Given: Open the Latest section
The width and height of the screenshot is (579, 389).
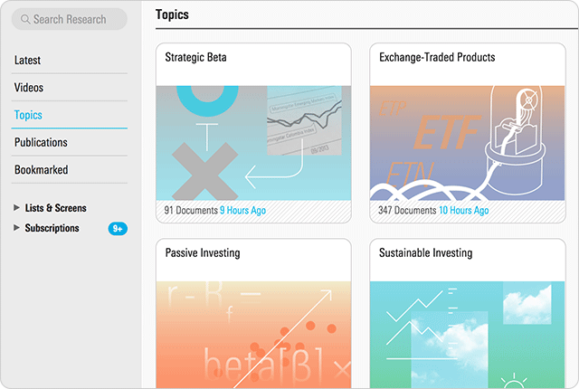Looking at the screenshot, I should [27, 61].
